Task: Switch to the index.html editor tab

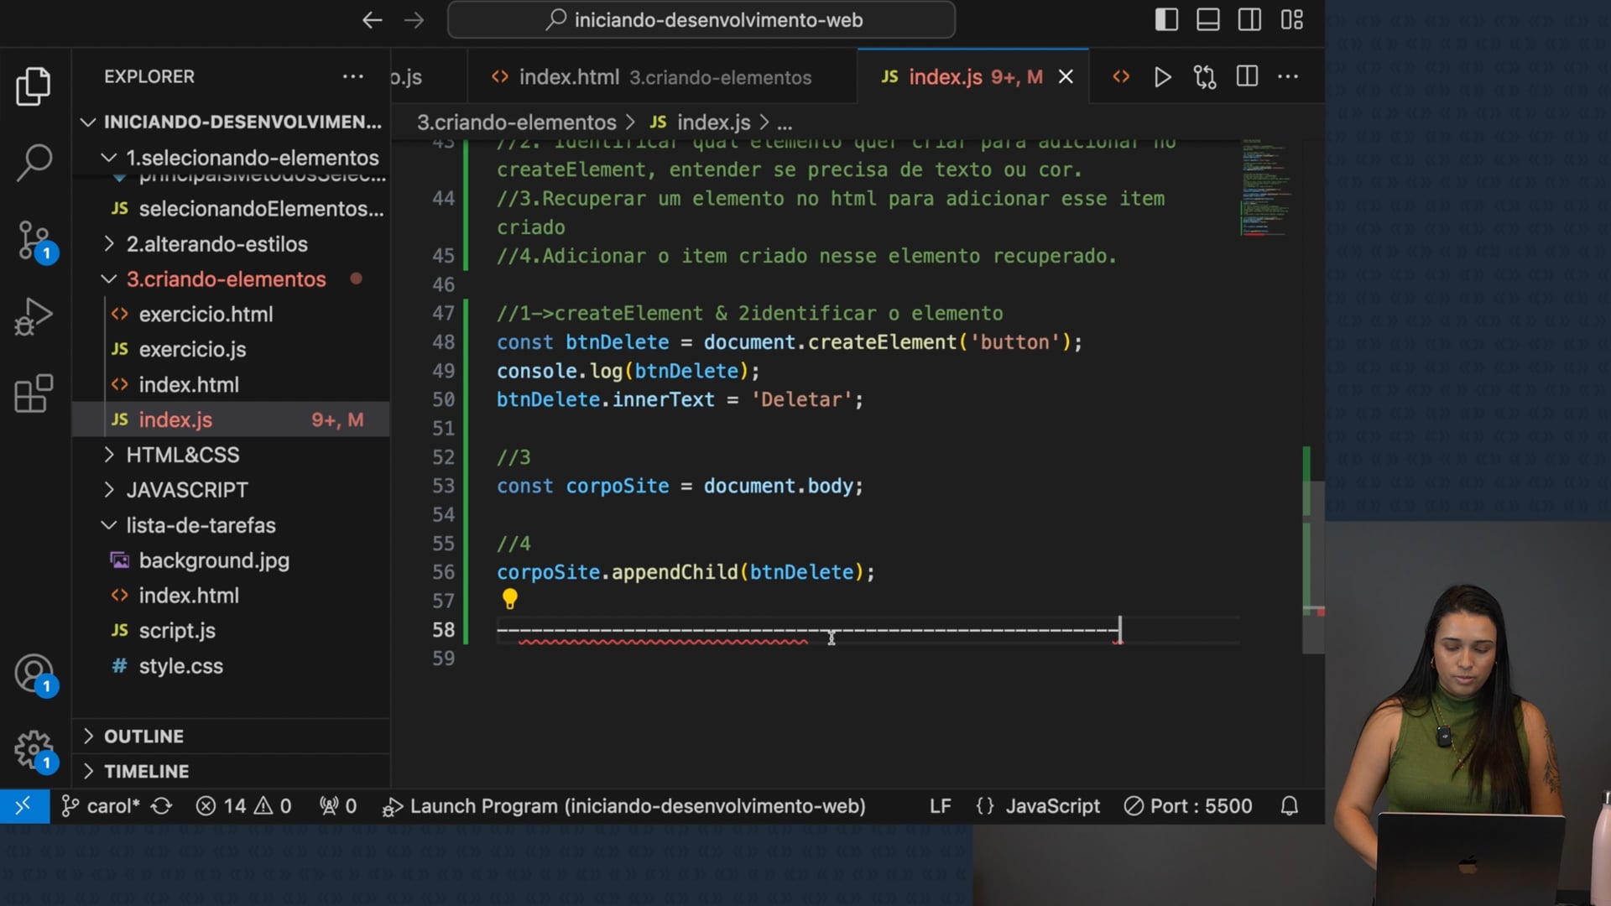Action: (568, 77)
